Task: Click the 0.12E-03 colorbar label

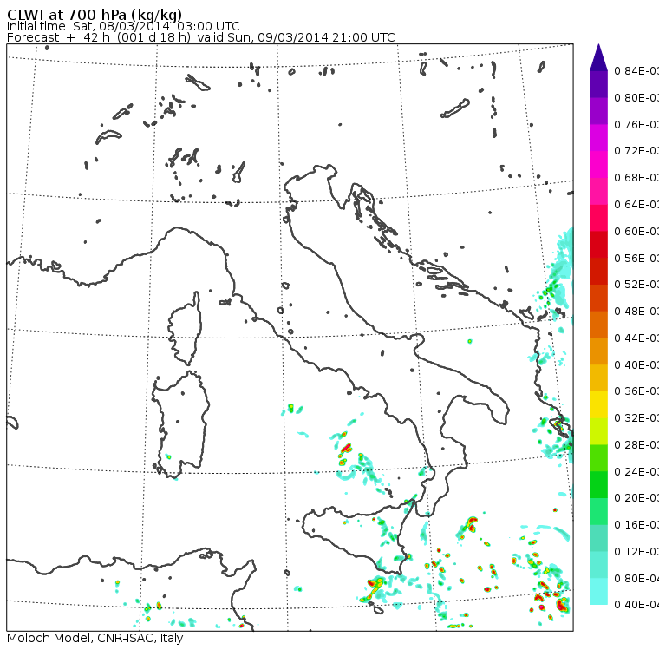Action: click(636, 552)
